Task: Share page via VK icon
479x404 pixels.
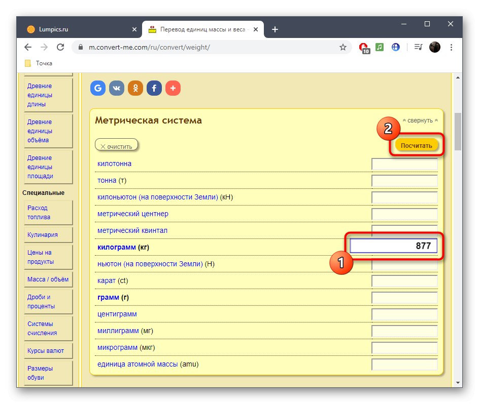Action: click(x=117, y=88)
